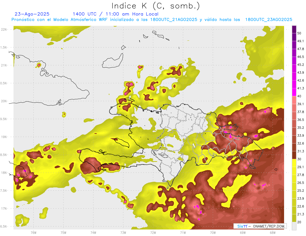Viewport: 306px width, 236px height.
Task: Click the '73W' longitude axis label
Action: click(123, 232)
